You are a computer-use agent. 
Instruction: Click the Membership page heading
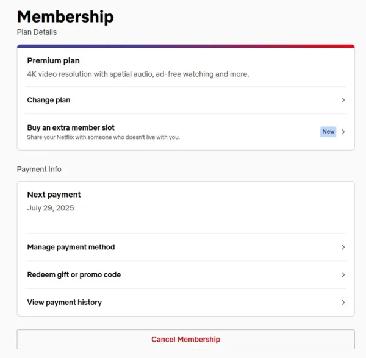point(65,16)
